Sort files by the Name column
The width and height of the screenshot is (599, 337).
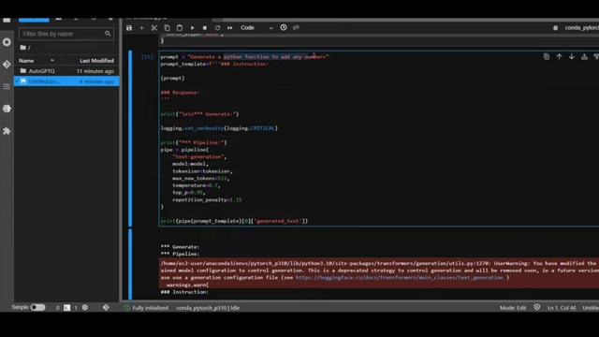(x=37, y=60)
